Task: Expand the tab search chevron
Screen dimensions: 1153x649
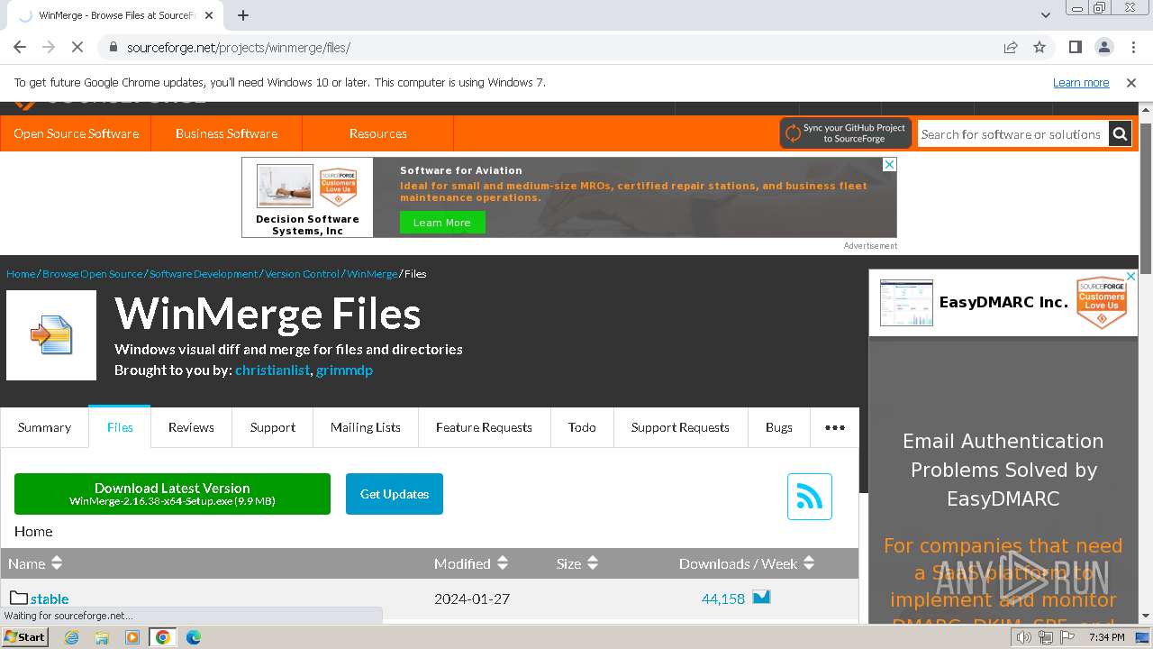Action: (x=1045, y=15)
